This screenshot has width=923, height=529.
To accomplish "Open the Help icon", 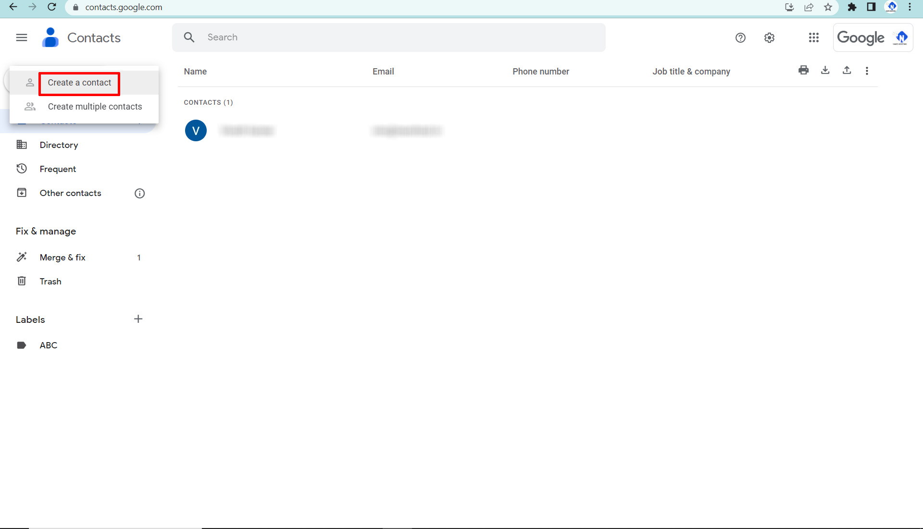I will pyautogui.click(x=740, y=37).
